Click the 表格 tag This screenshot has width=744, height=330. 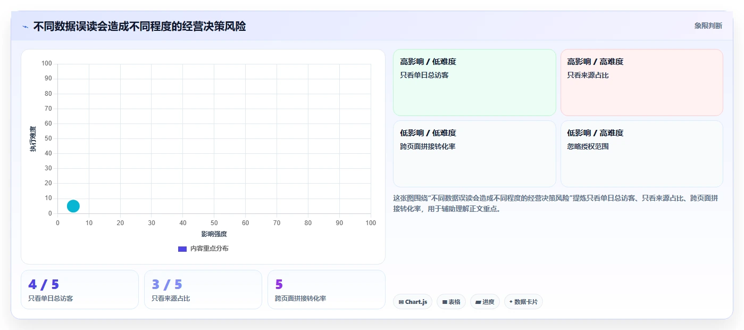tap(451, 302)
